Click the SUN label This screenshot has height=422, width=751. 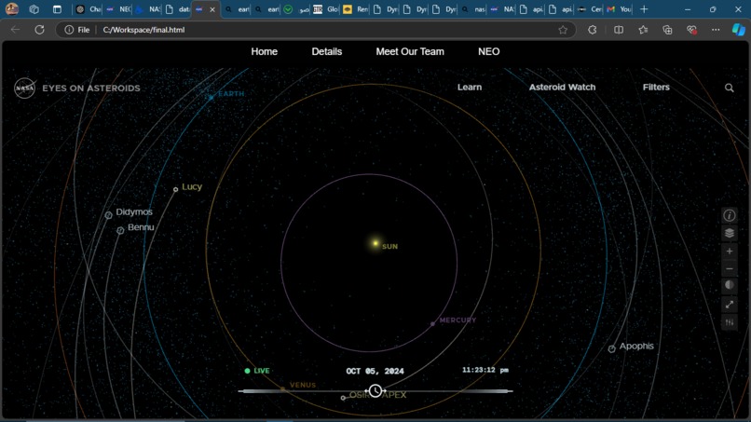(389, 247)
